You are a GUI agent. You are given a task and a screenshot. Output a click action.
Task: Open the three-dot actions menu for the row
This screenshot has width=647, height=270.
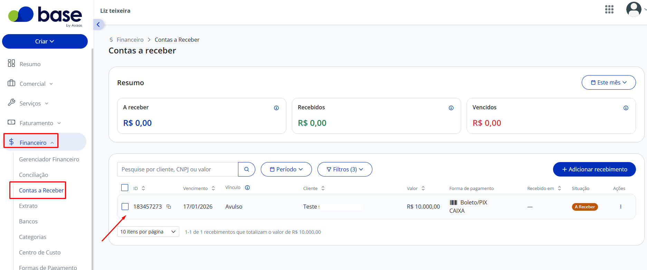tap(621, 207)
